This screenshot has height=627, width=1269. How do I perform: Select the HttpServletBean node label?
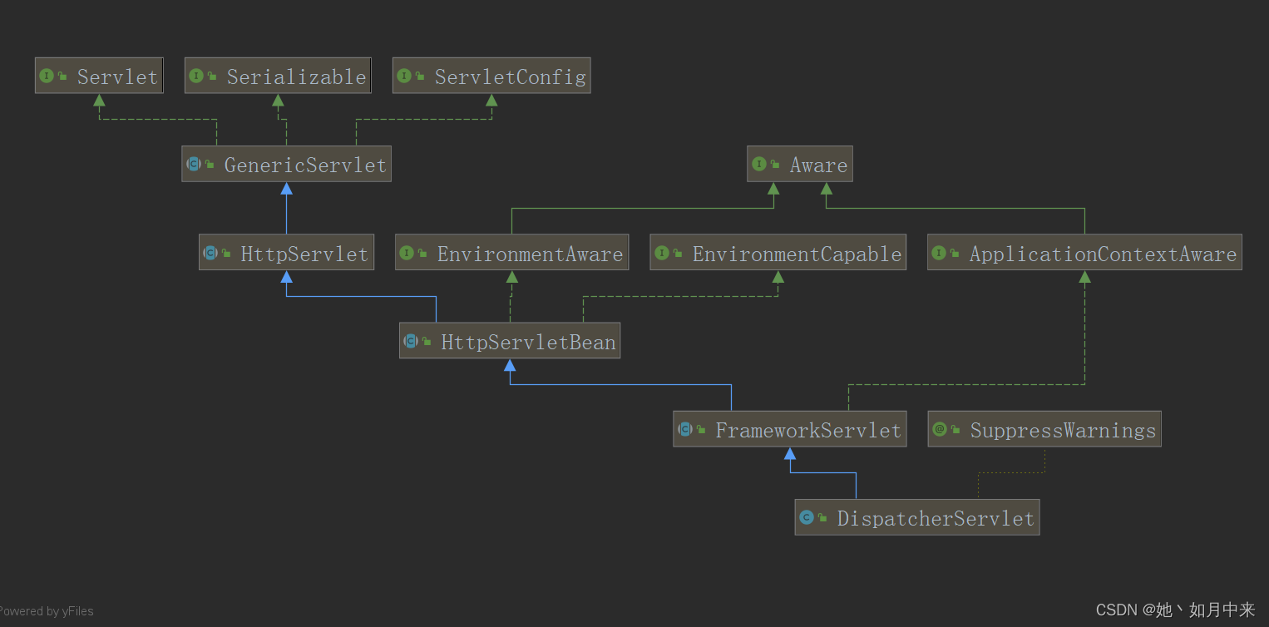[x=528, y=342]
